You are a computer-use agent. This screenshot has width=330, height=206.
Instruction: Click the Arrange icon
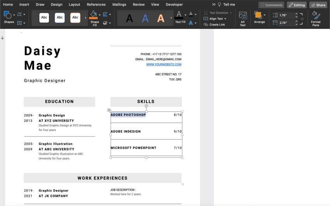[258, 15]
